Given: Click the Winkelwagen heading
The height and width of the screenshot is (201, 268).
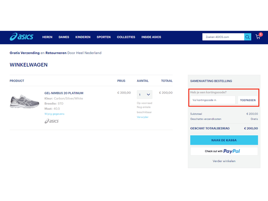Looking at the screenshot, I should point(28,65).
